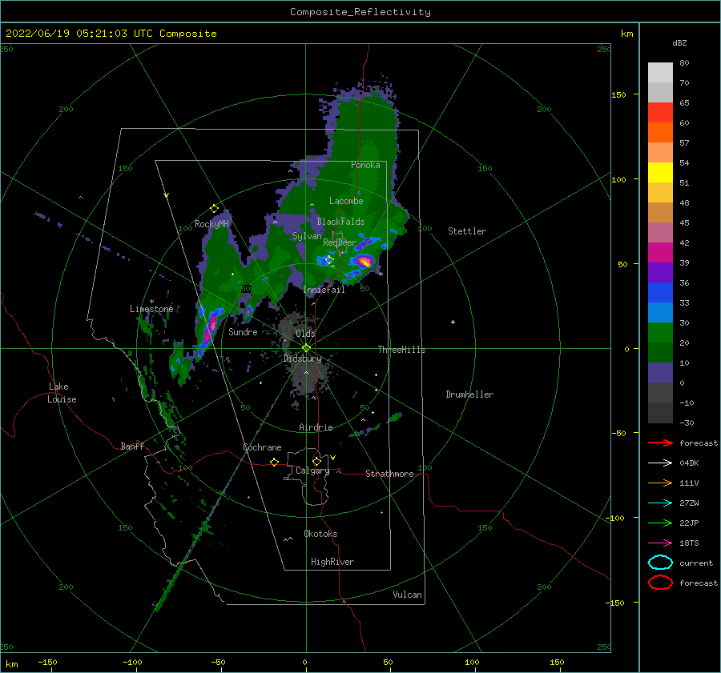Click the Banff label
Screen dimensions: 721x673
tap(132, 446)
